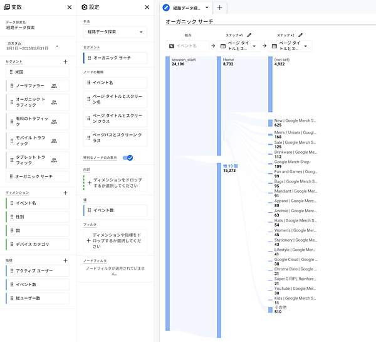Expand the ステップ+2 node type dropdown

[x=306, y=46]
